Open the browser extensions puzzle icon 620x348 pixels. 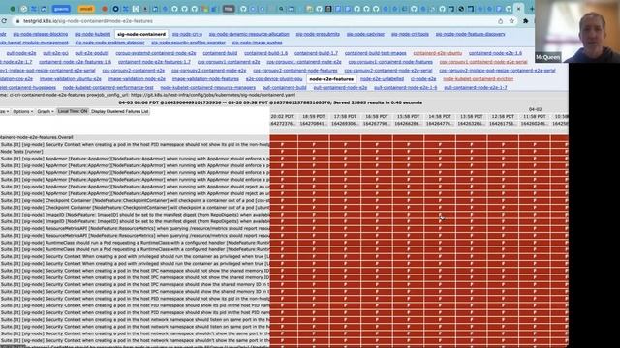click(x=525, y=21)
